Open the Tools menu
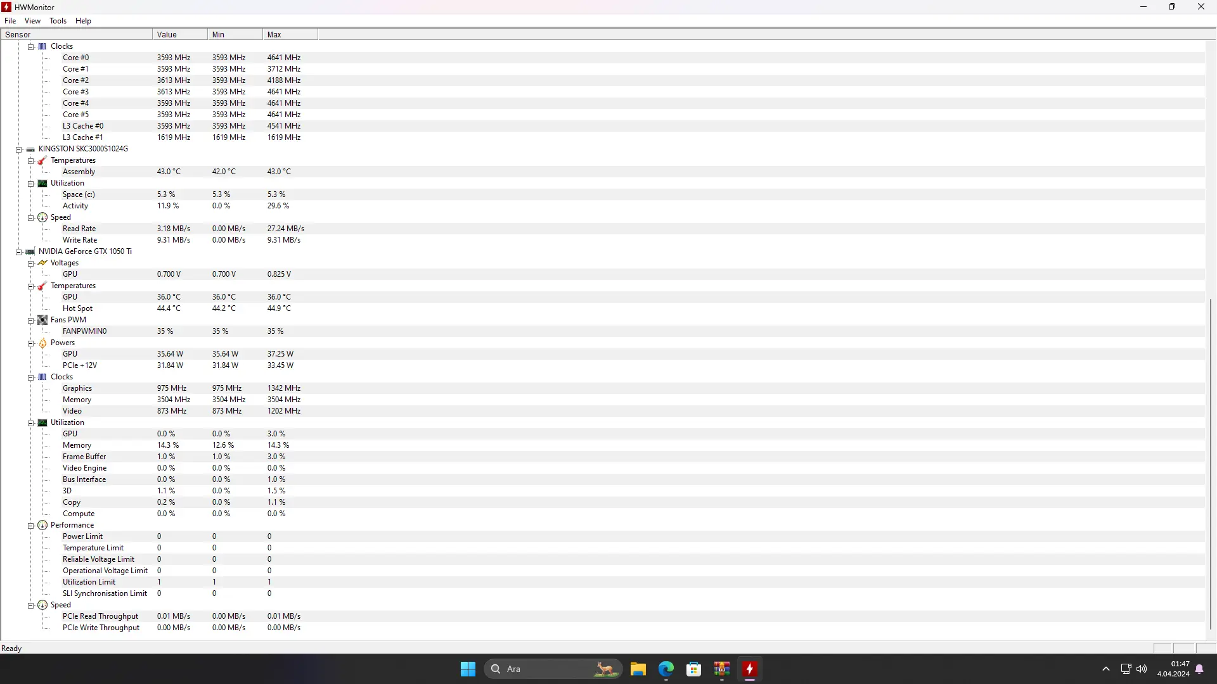Image resolution: width=1217 pixels, height=684 pixels. pyautogui.click(x=58, y=21)
